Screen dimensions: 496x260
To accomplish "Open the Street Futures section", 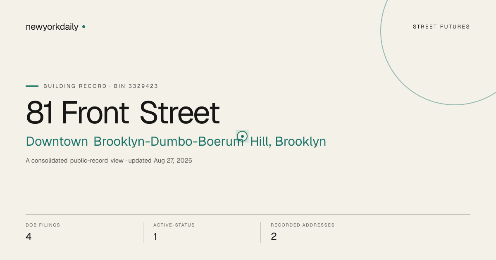I will 441,27.
